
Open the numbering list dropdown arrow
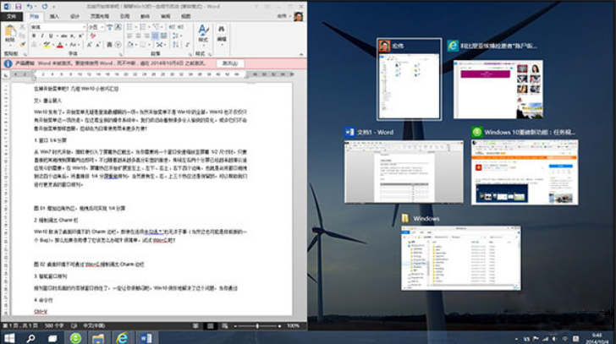[x=149, y=27]
